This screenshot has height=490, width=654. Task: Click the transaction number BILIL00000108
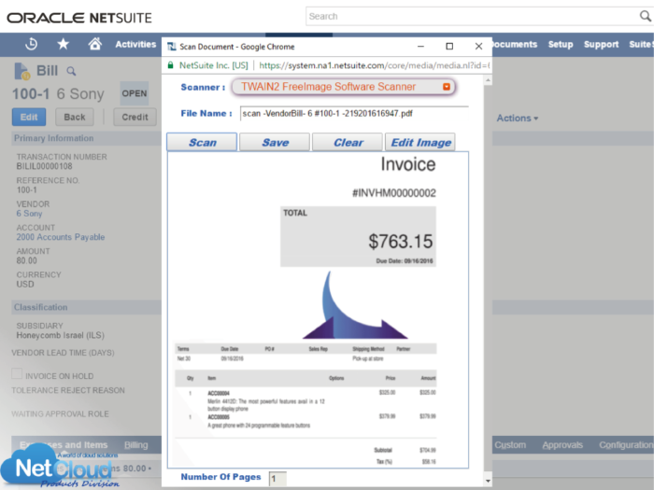[44, 167]
